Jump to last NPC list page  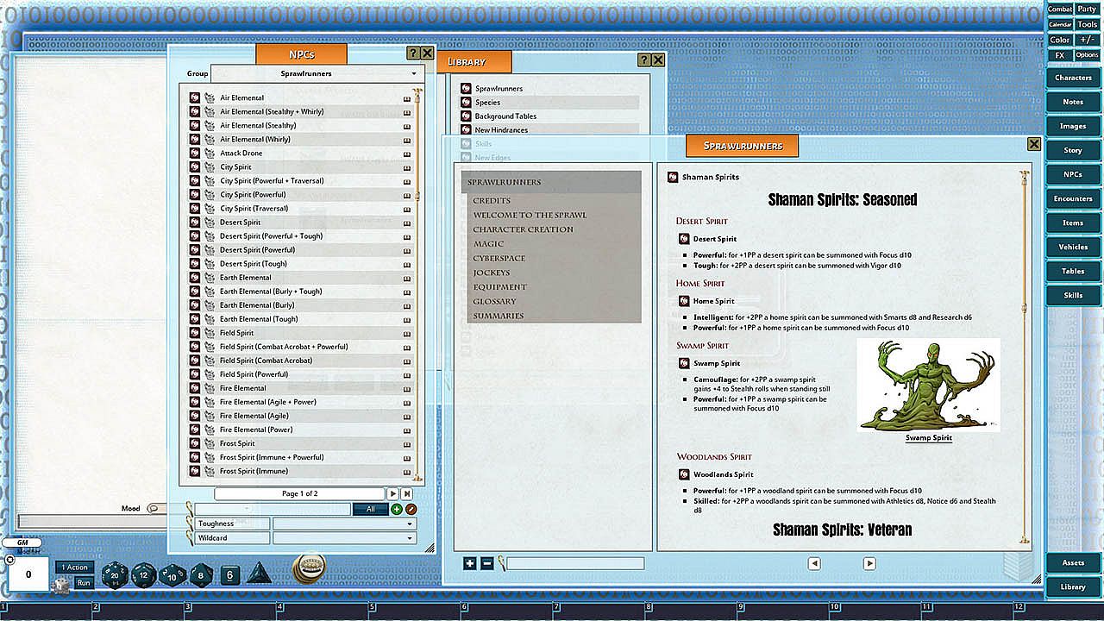pyautogui.click(x=407, y=493)
